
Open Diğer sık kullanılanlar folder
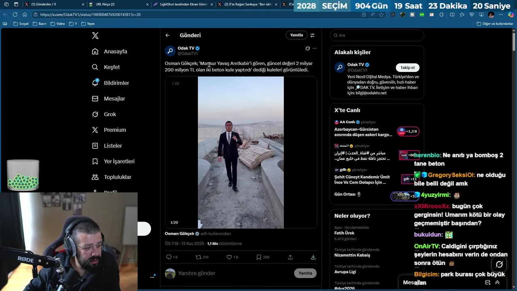tap(495, 24)
